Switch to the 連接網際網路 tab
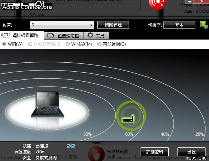The image size is (209, 161). [22, 36]
